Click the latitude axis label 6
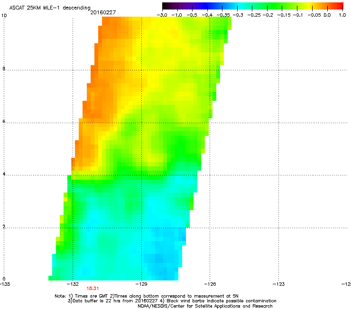This screenshot has height=309, width=351. 4,121
